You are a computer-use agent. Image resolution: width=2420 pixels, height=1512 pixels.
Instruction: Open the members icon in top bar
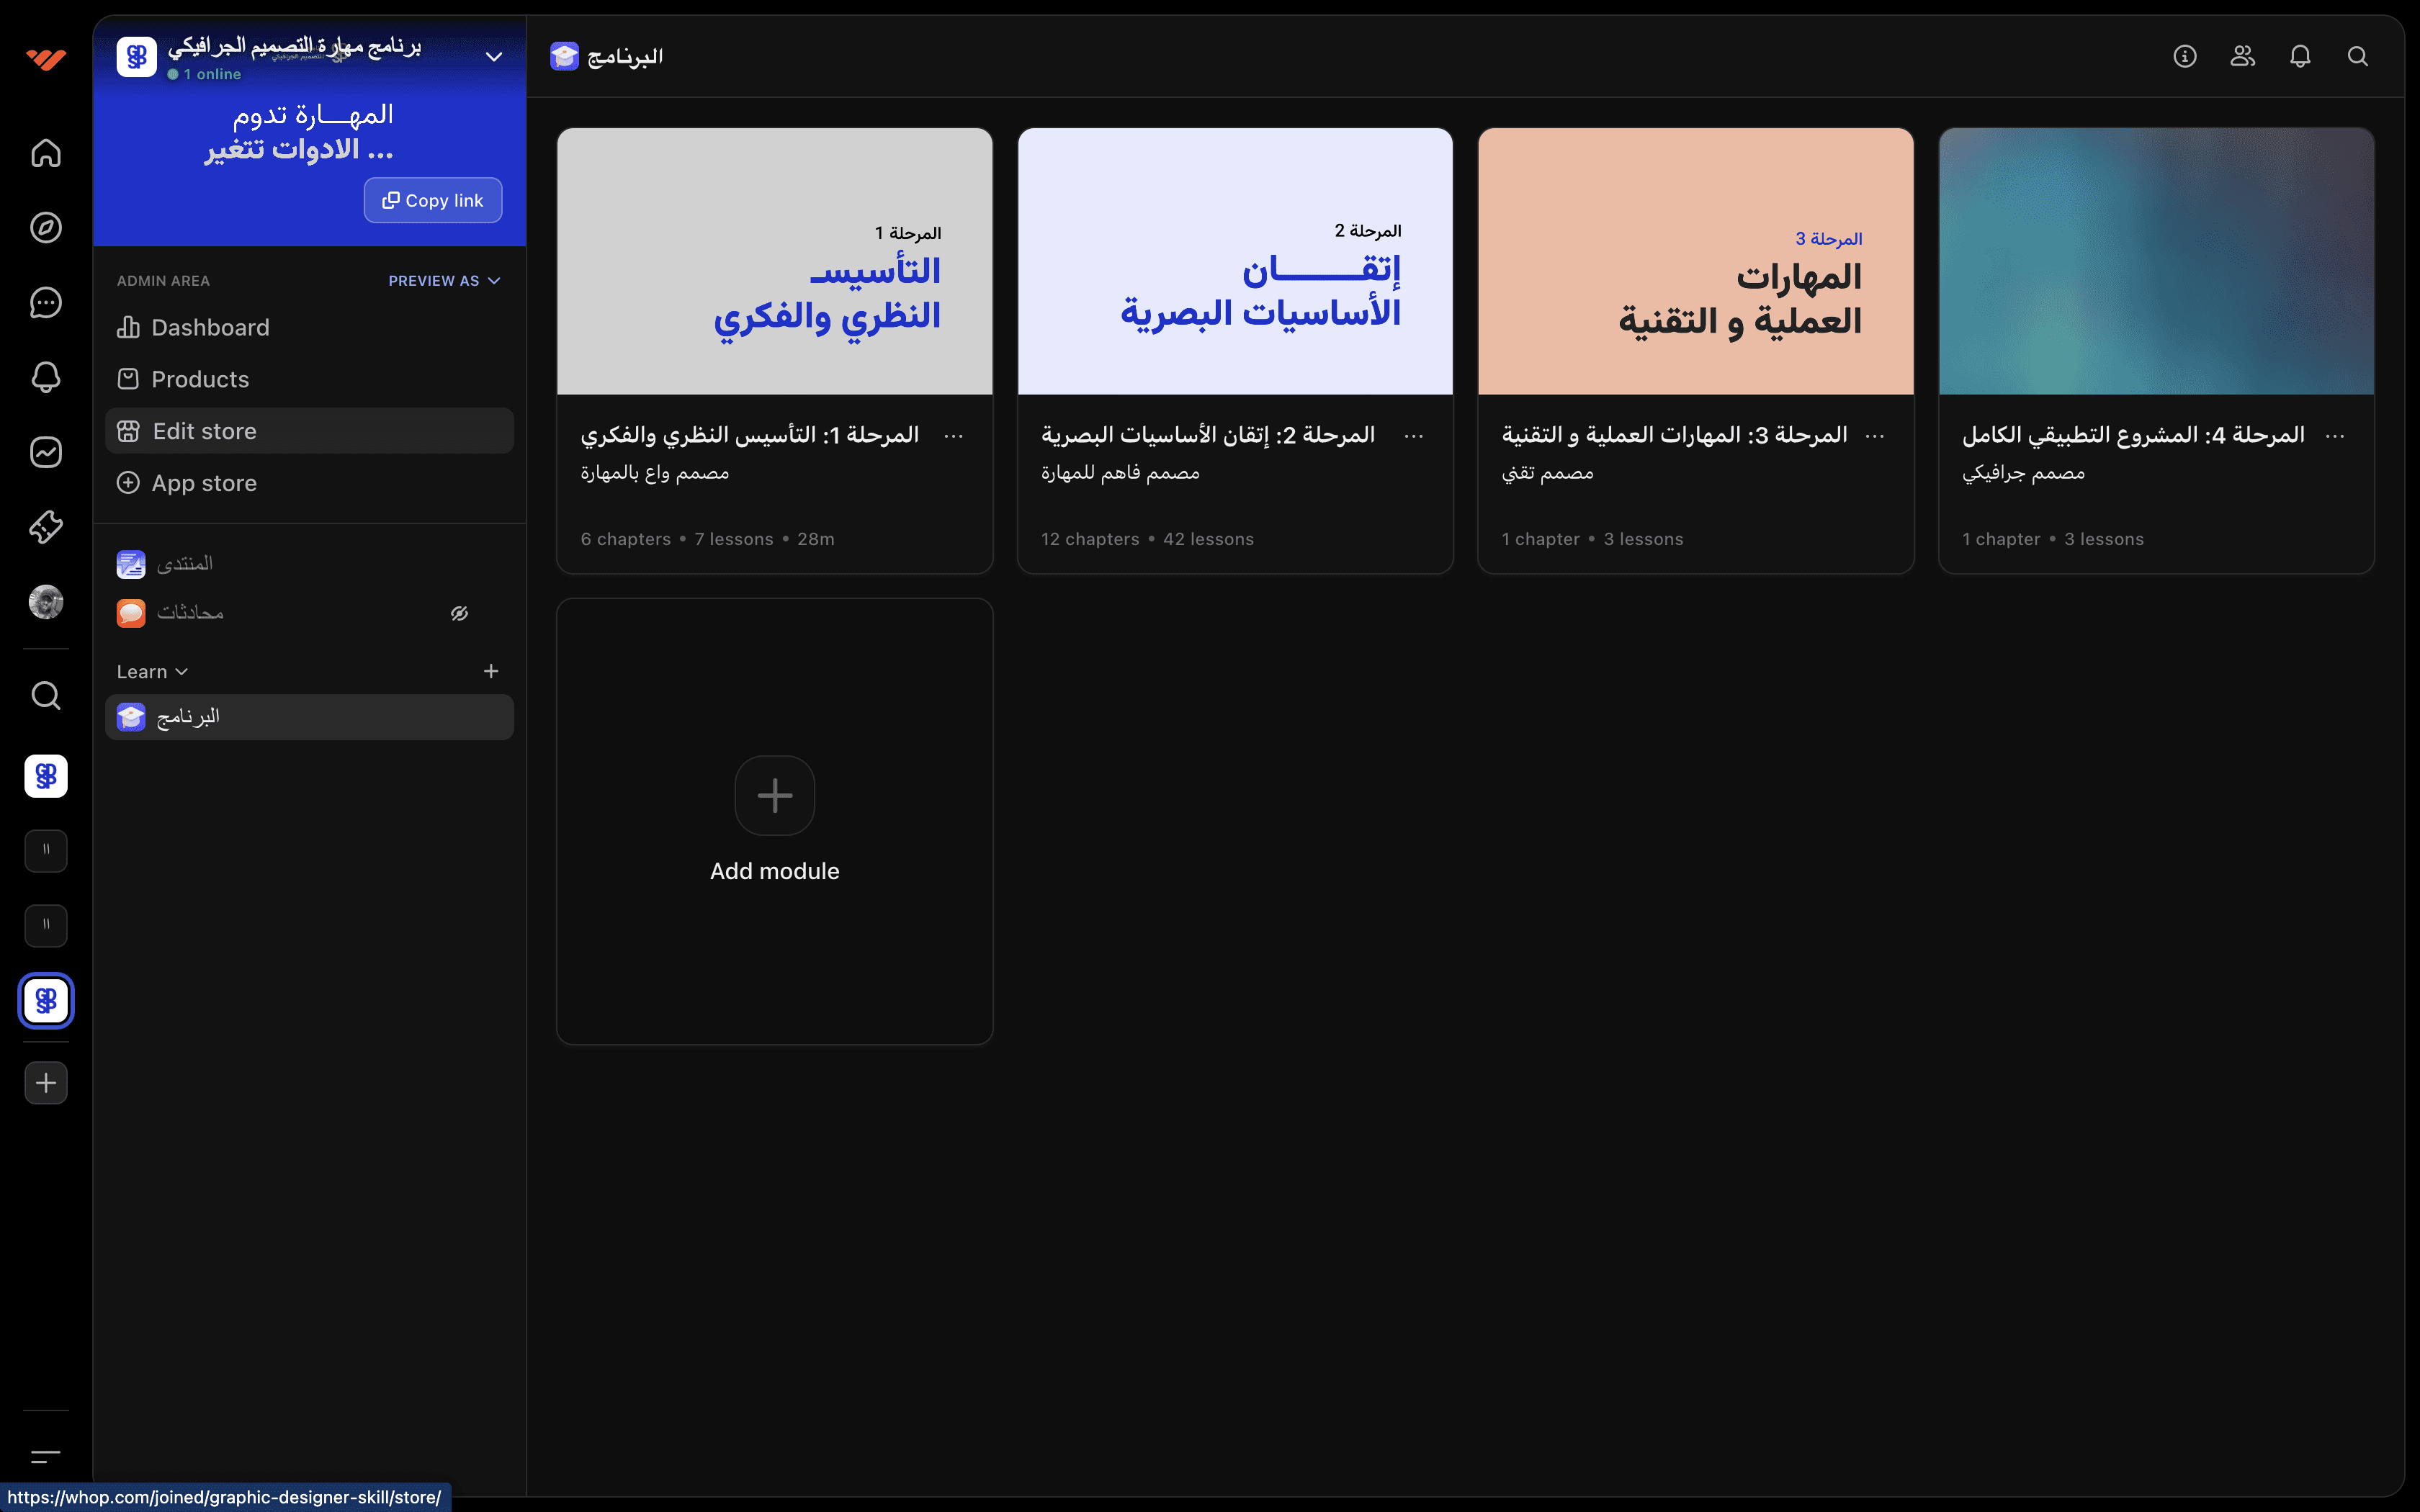[x=2243, y=56]
